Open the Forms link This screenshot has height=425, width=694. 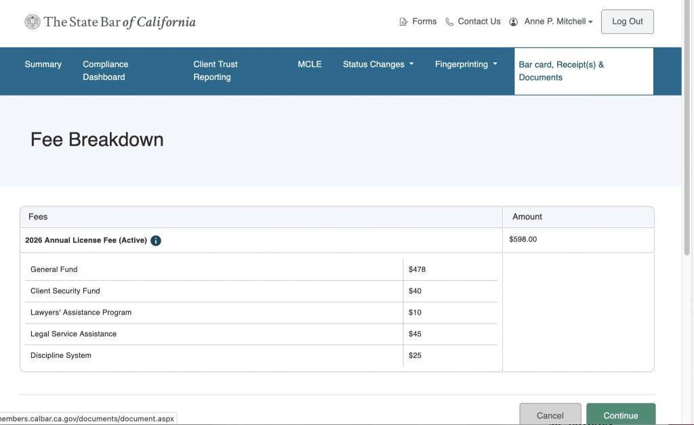click(424, 22)
